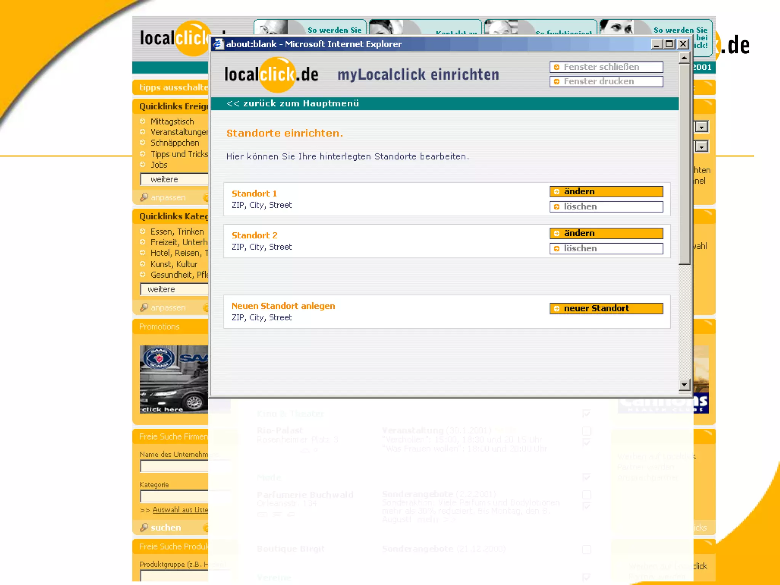Click the bullet icon next to Jobs
Image resolution: width=780 pixels, height=585 pixels.
coord(142,165)
